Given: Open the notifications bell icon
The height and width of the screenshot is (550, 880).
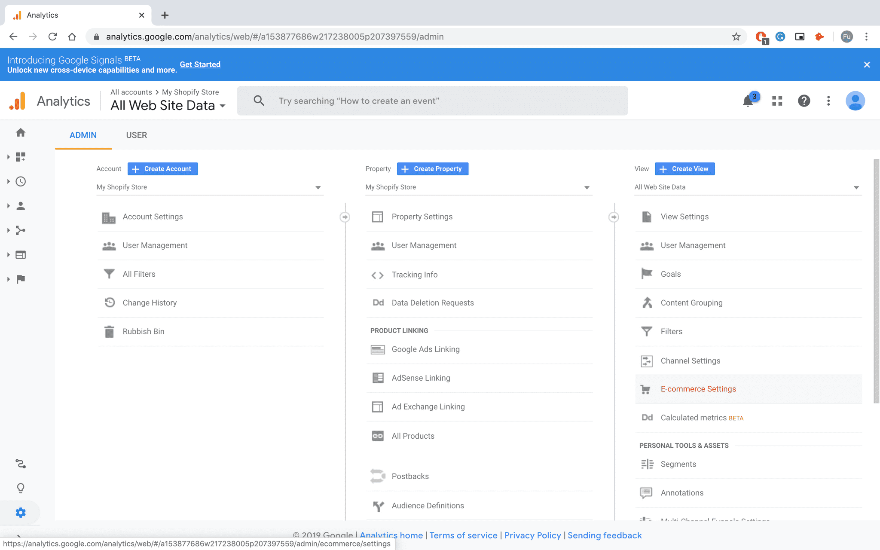Looking at the screenshot, I should coord(748,101).
